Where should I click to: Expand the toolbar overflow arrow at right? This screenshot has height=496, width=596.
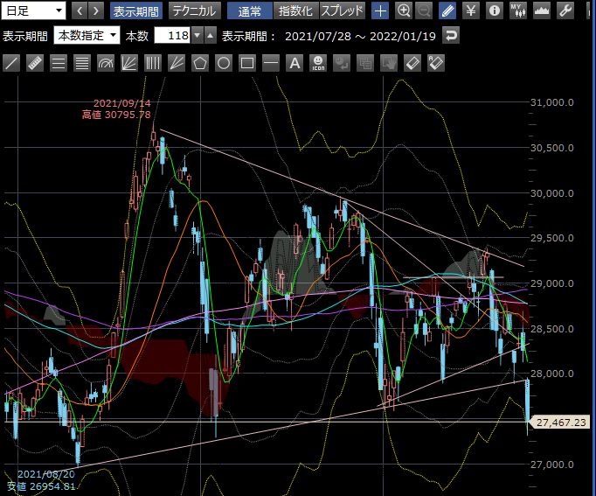coord(587,11)
